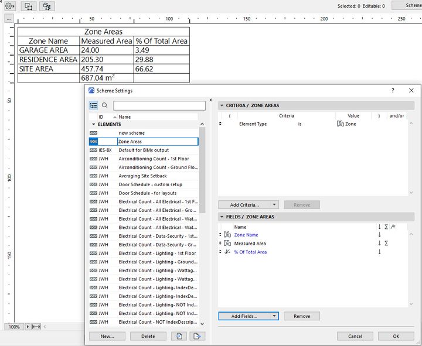Select Averaging Site Setback scheme
422x346 pixels.
point(142,176)
